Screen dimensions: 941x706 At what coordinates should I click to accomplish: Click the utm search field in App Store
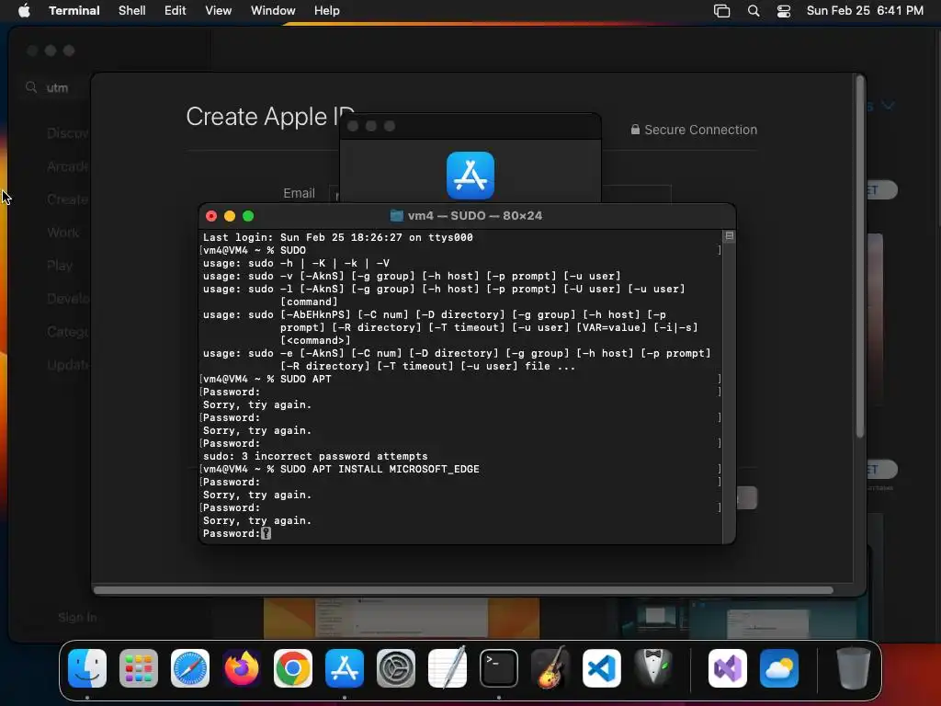(57, 87)
